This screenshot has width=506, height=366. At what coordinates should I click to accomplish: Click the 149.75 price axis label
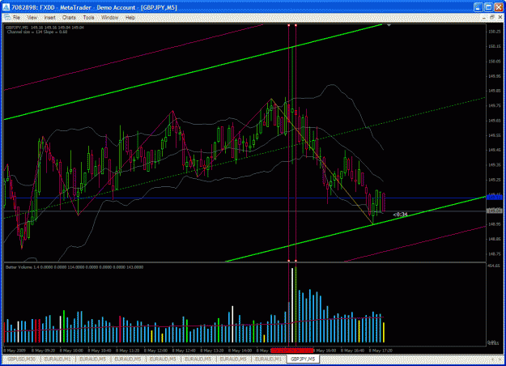tap(495, 105)
